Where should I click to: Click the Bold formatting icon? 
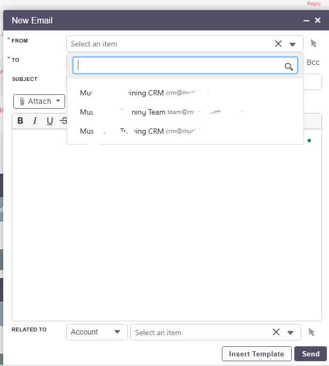pos(20,121)
